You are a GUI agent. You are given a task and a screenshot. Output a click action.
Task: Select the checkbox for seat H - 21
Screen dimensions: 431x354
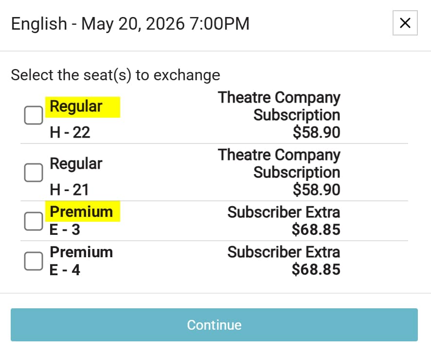click(x=34, y=172)
